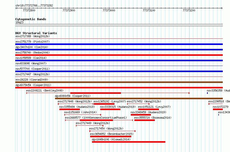The height and width of the screenshot is (152, 230).
Task: Click the esv1365192 (Levy2007) label
Action: (x=110, y=101)
